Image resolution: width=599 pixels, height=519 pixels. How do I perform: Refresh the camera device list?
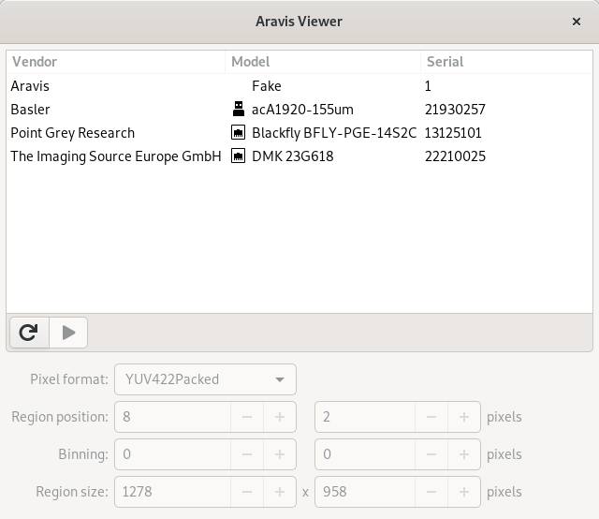[29, 333]
